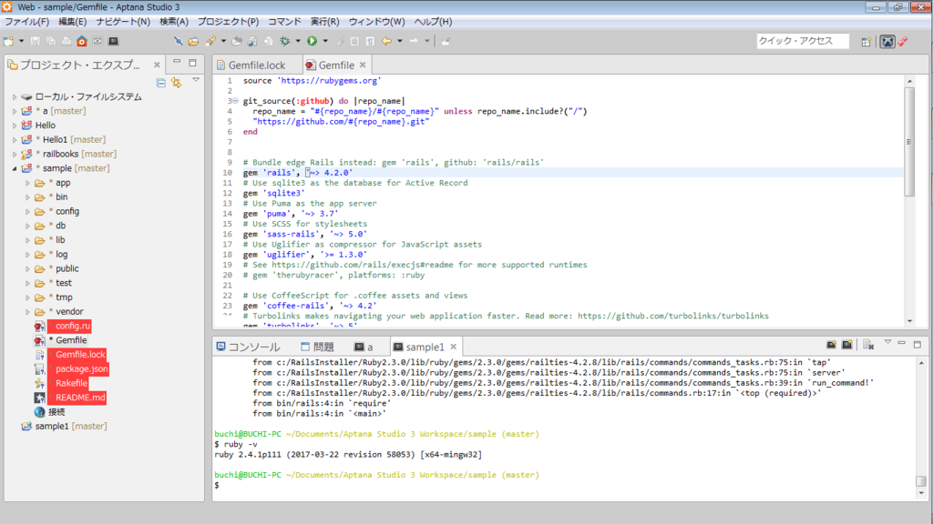Click the first console display icon in terminal toolbar

(x=831, y=345)
